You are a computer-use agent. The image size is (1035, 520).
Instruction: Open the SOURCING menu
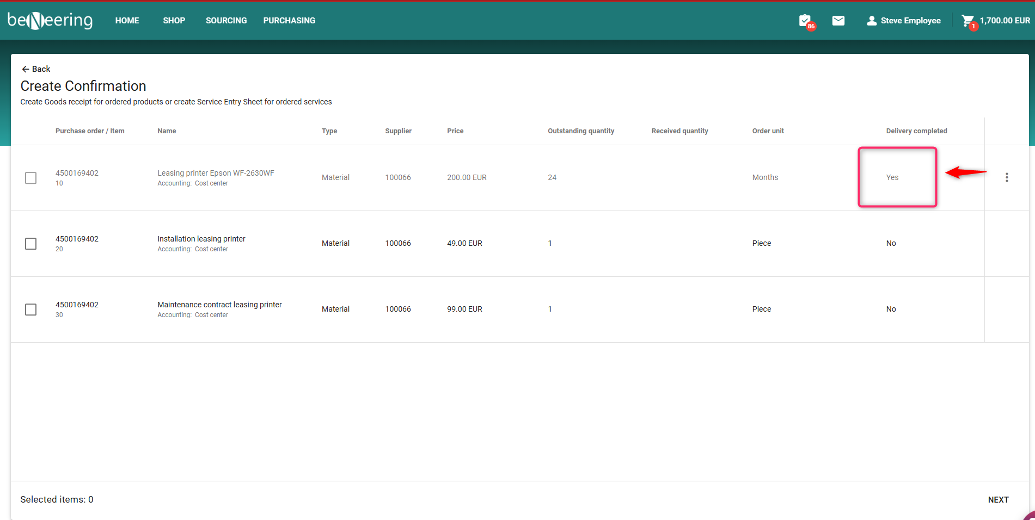pos(226,21)
